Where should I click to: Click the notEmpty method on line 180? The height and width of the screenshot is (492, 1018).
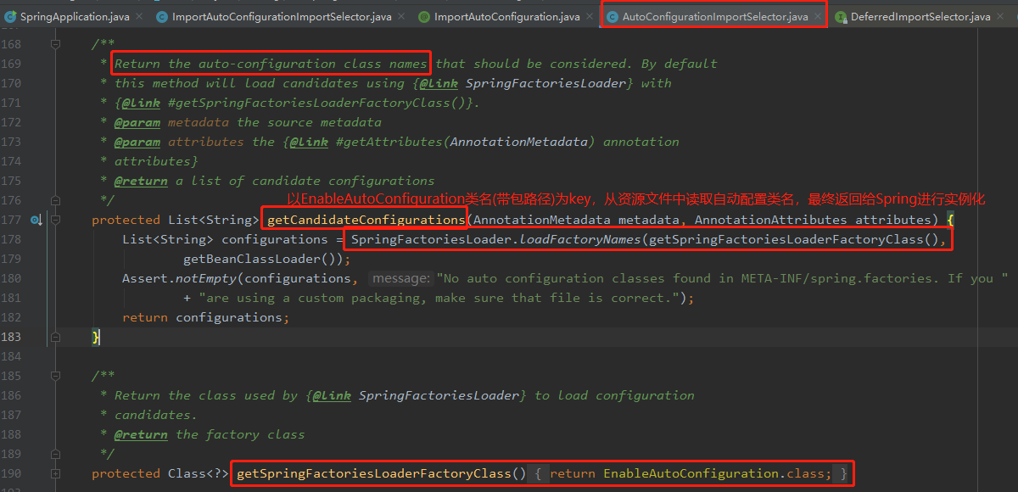205,278
